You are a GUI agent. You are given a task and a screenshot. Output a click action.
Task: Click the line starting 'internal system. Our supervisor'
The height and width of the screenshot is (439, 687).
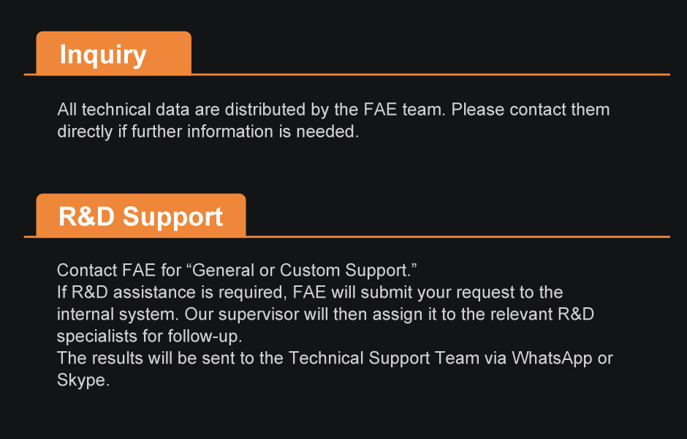pyautogui.click(x=325, y=315)
